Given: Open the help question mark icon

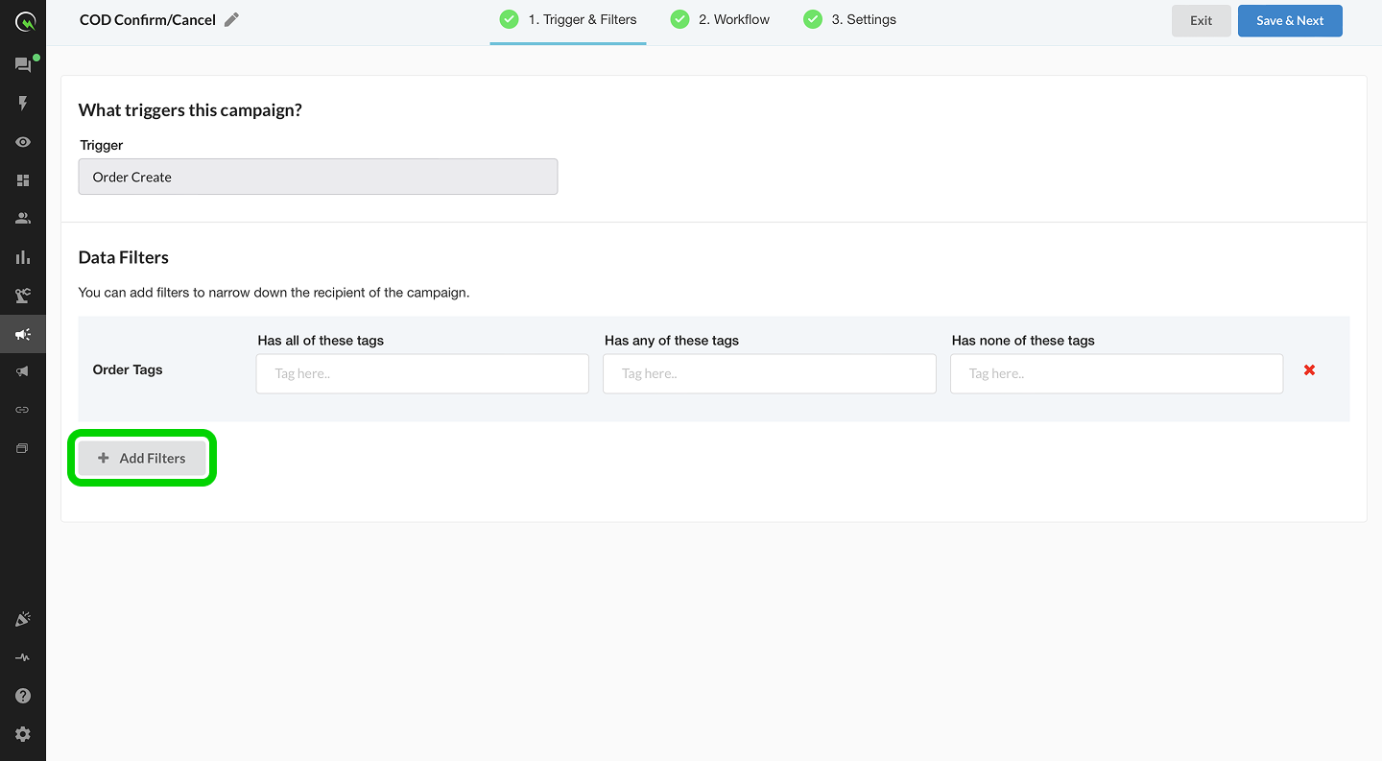Looking at the screenshot, I should pos(23,696).
